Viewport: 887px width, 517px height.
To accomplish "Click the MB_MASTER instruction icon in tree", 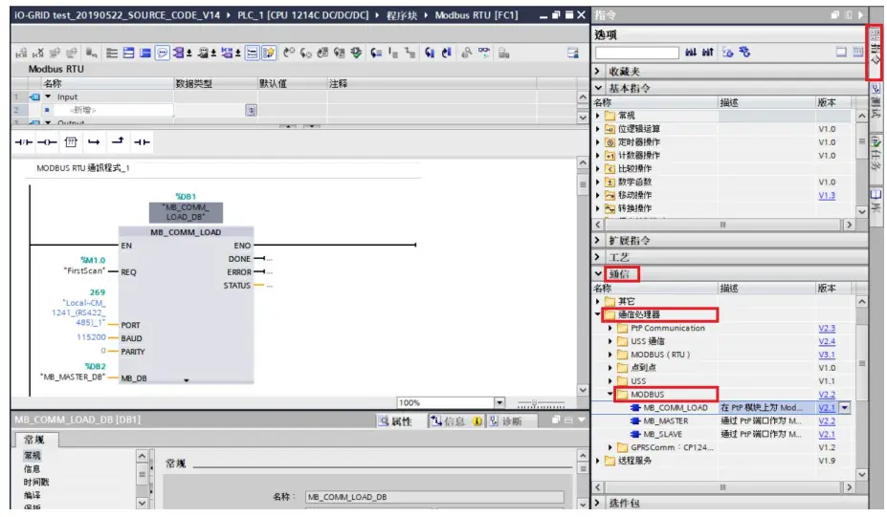I will pyautogui.click(x=635, y=420).
